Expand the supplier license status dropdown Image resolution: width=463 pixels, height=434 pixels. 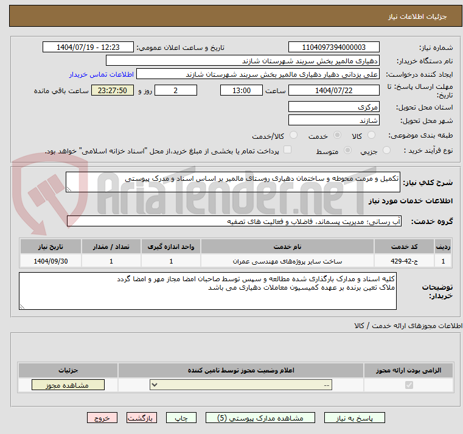[241, 385]
